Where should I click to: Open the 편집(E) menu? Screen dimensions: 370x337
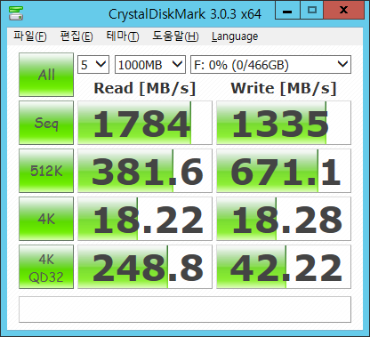[x=76, y=36]
